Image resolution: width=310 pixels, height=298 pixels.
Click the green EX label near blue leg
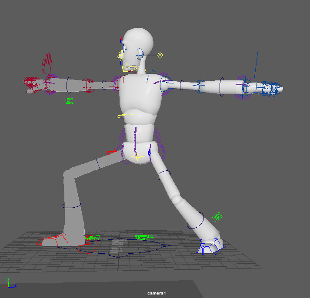tap(217, 216)
